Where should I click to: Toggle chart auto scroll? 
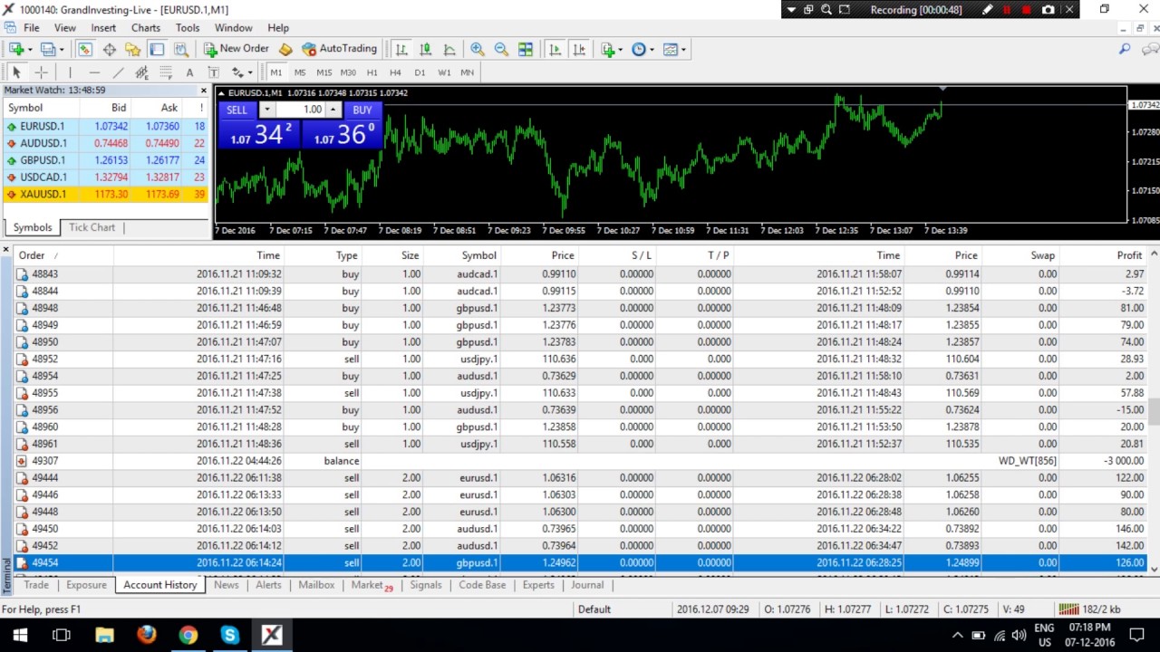pyautogui.click(x=555, y=50)
